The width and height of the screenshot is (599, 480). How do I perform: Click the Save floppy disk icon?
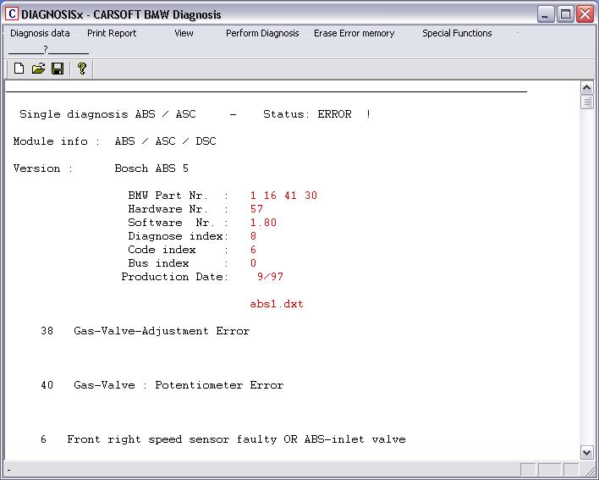[58, 69]
